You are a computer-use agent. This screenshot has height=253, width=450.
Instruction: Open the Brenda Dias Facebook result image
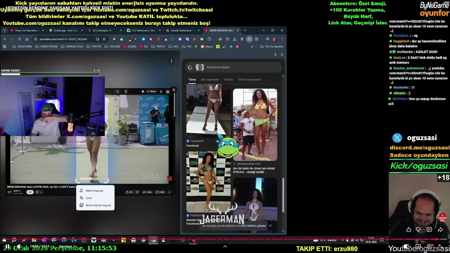point(208,182)
